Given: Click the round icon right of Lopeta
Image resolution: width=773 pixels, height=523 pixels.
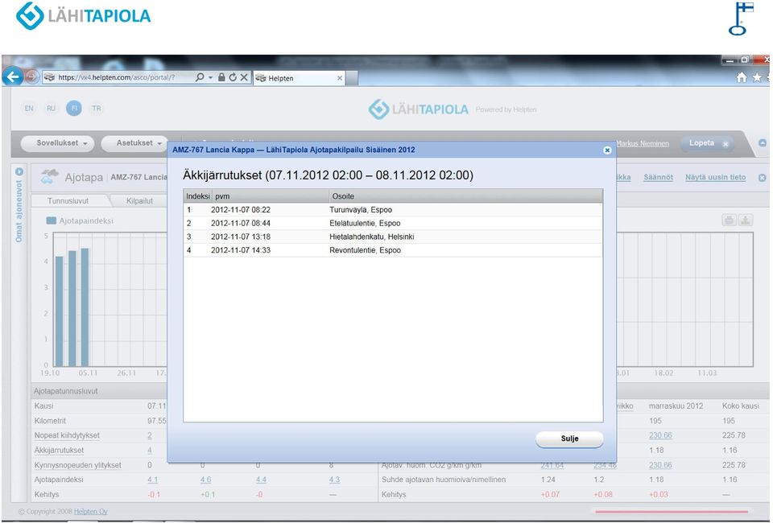Looking at the screenshot, I should (763, 142).
